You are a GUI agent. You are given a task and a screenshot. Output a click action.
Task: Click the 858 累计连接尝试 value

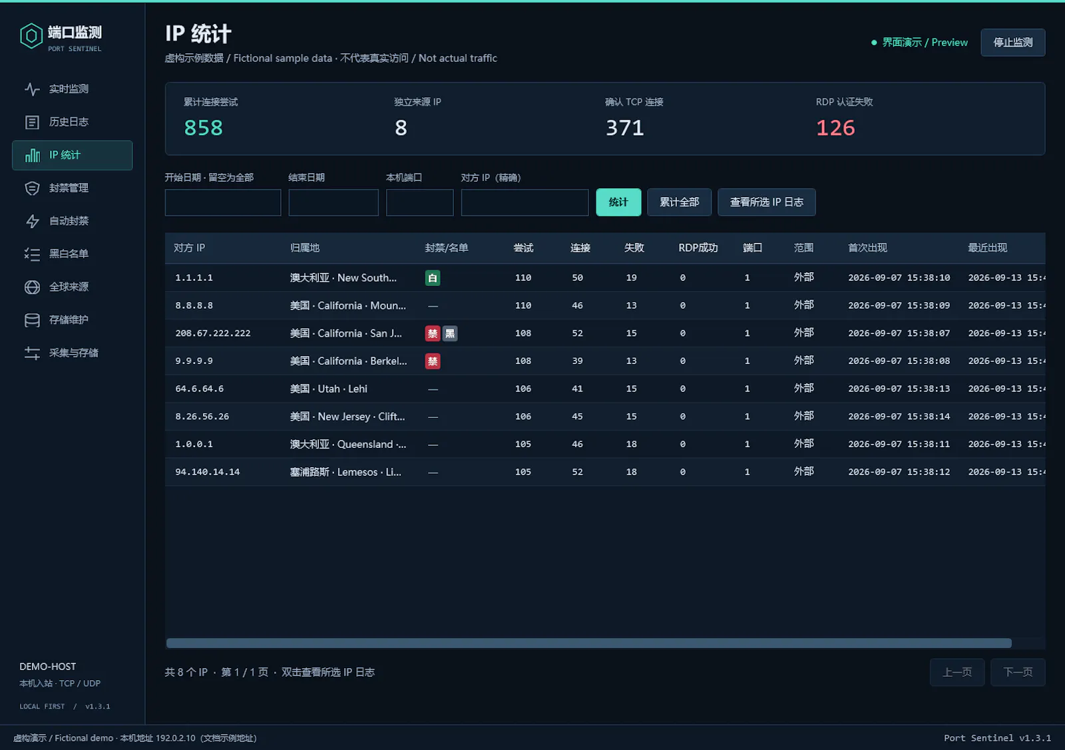point(204,128)
